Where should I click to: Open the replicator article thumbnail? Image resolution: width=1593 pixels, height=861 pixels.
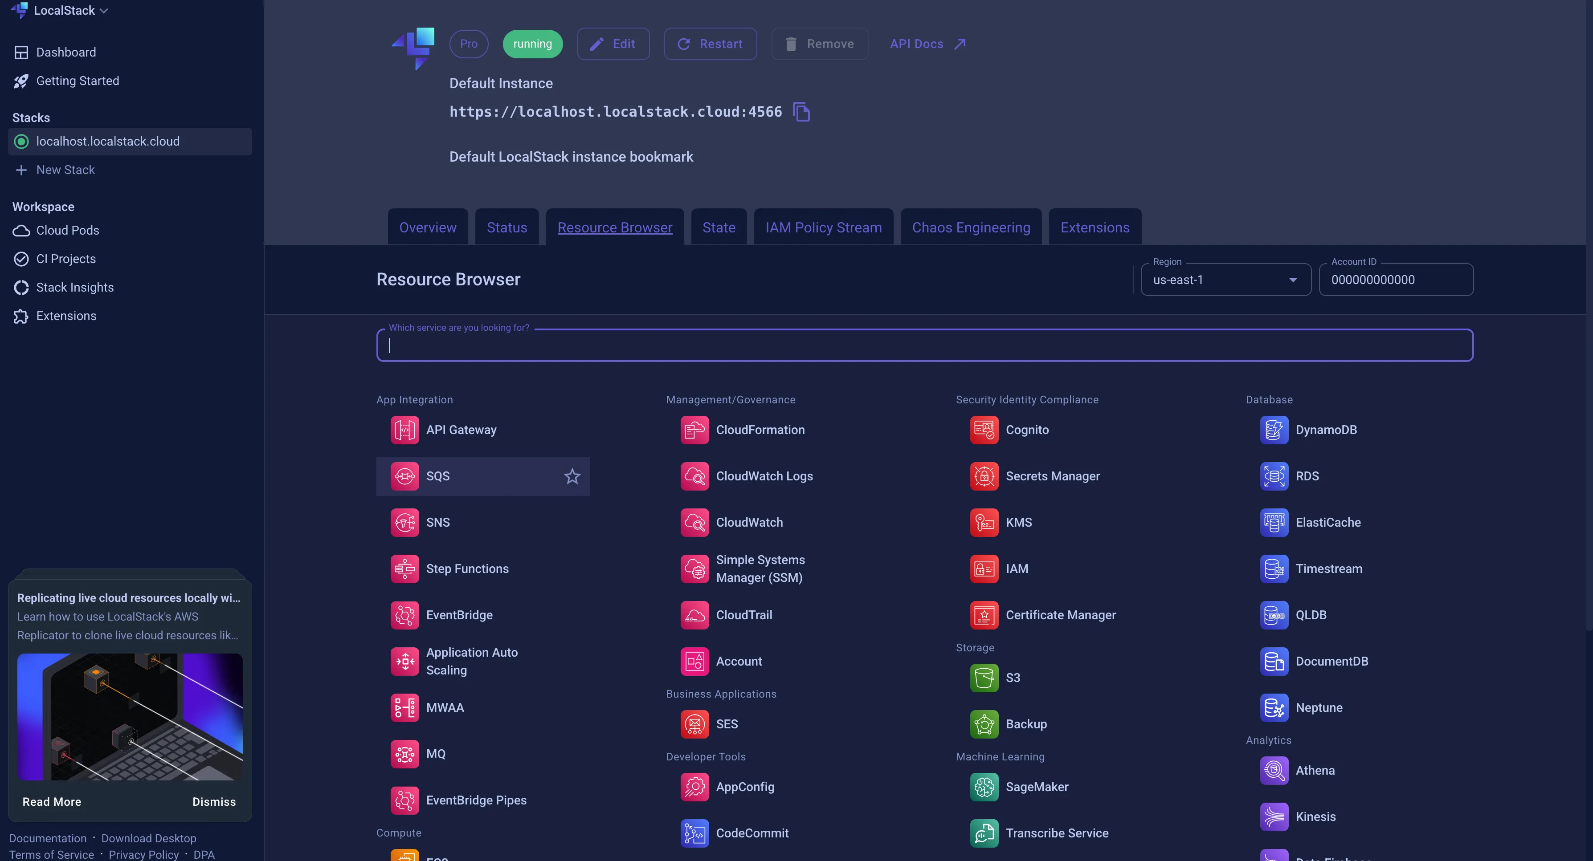(130, 716)
